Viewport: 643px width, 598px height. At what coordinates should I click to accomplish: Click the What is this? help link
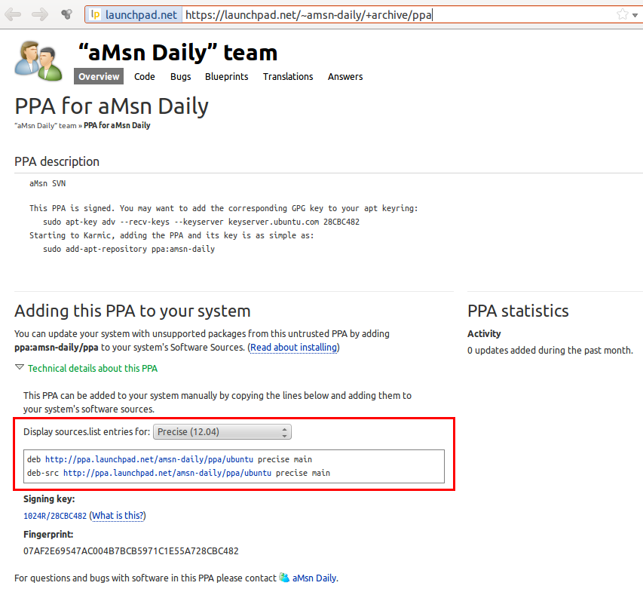pos(118,516)
